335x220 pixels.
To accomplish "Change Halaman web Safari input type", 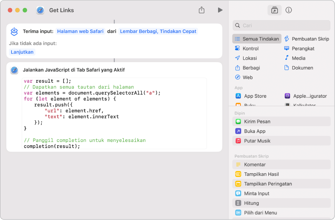I will pyautogui.click(x=80, y=31).
